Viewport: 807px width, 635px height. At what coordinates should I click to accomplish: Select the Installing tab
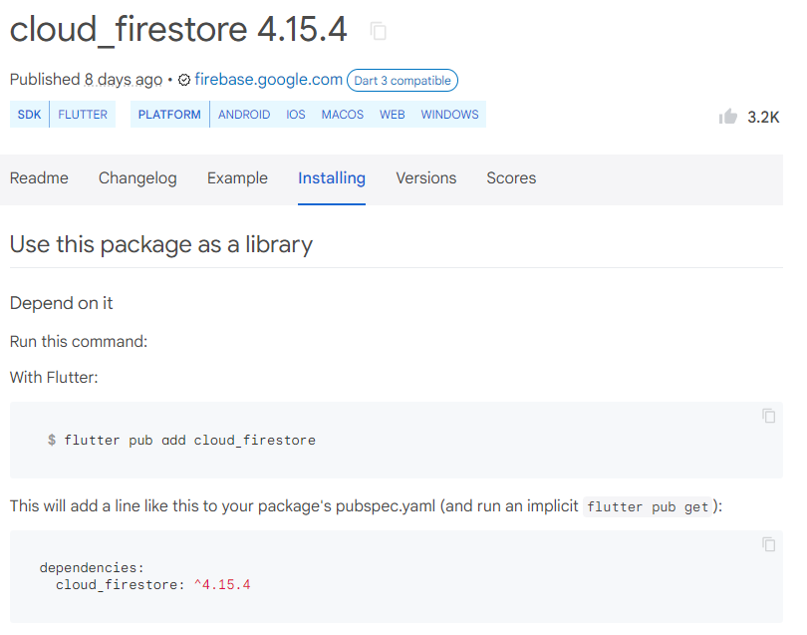(x=332, y=178)
